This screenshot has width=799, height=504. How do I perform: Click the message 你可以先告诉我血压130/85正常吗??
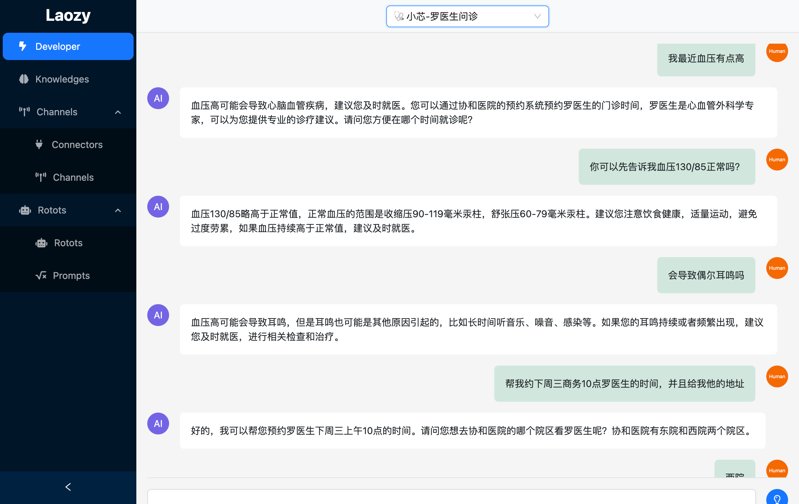point(667,167)
